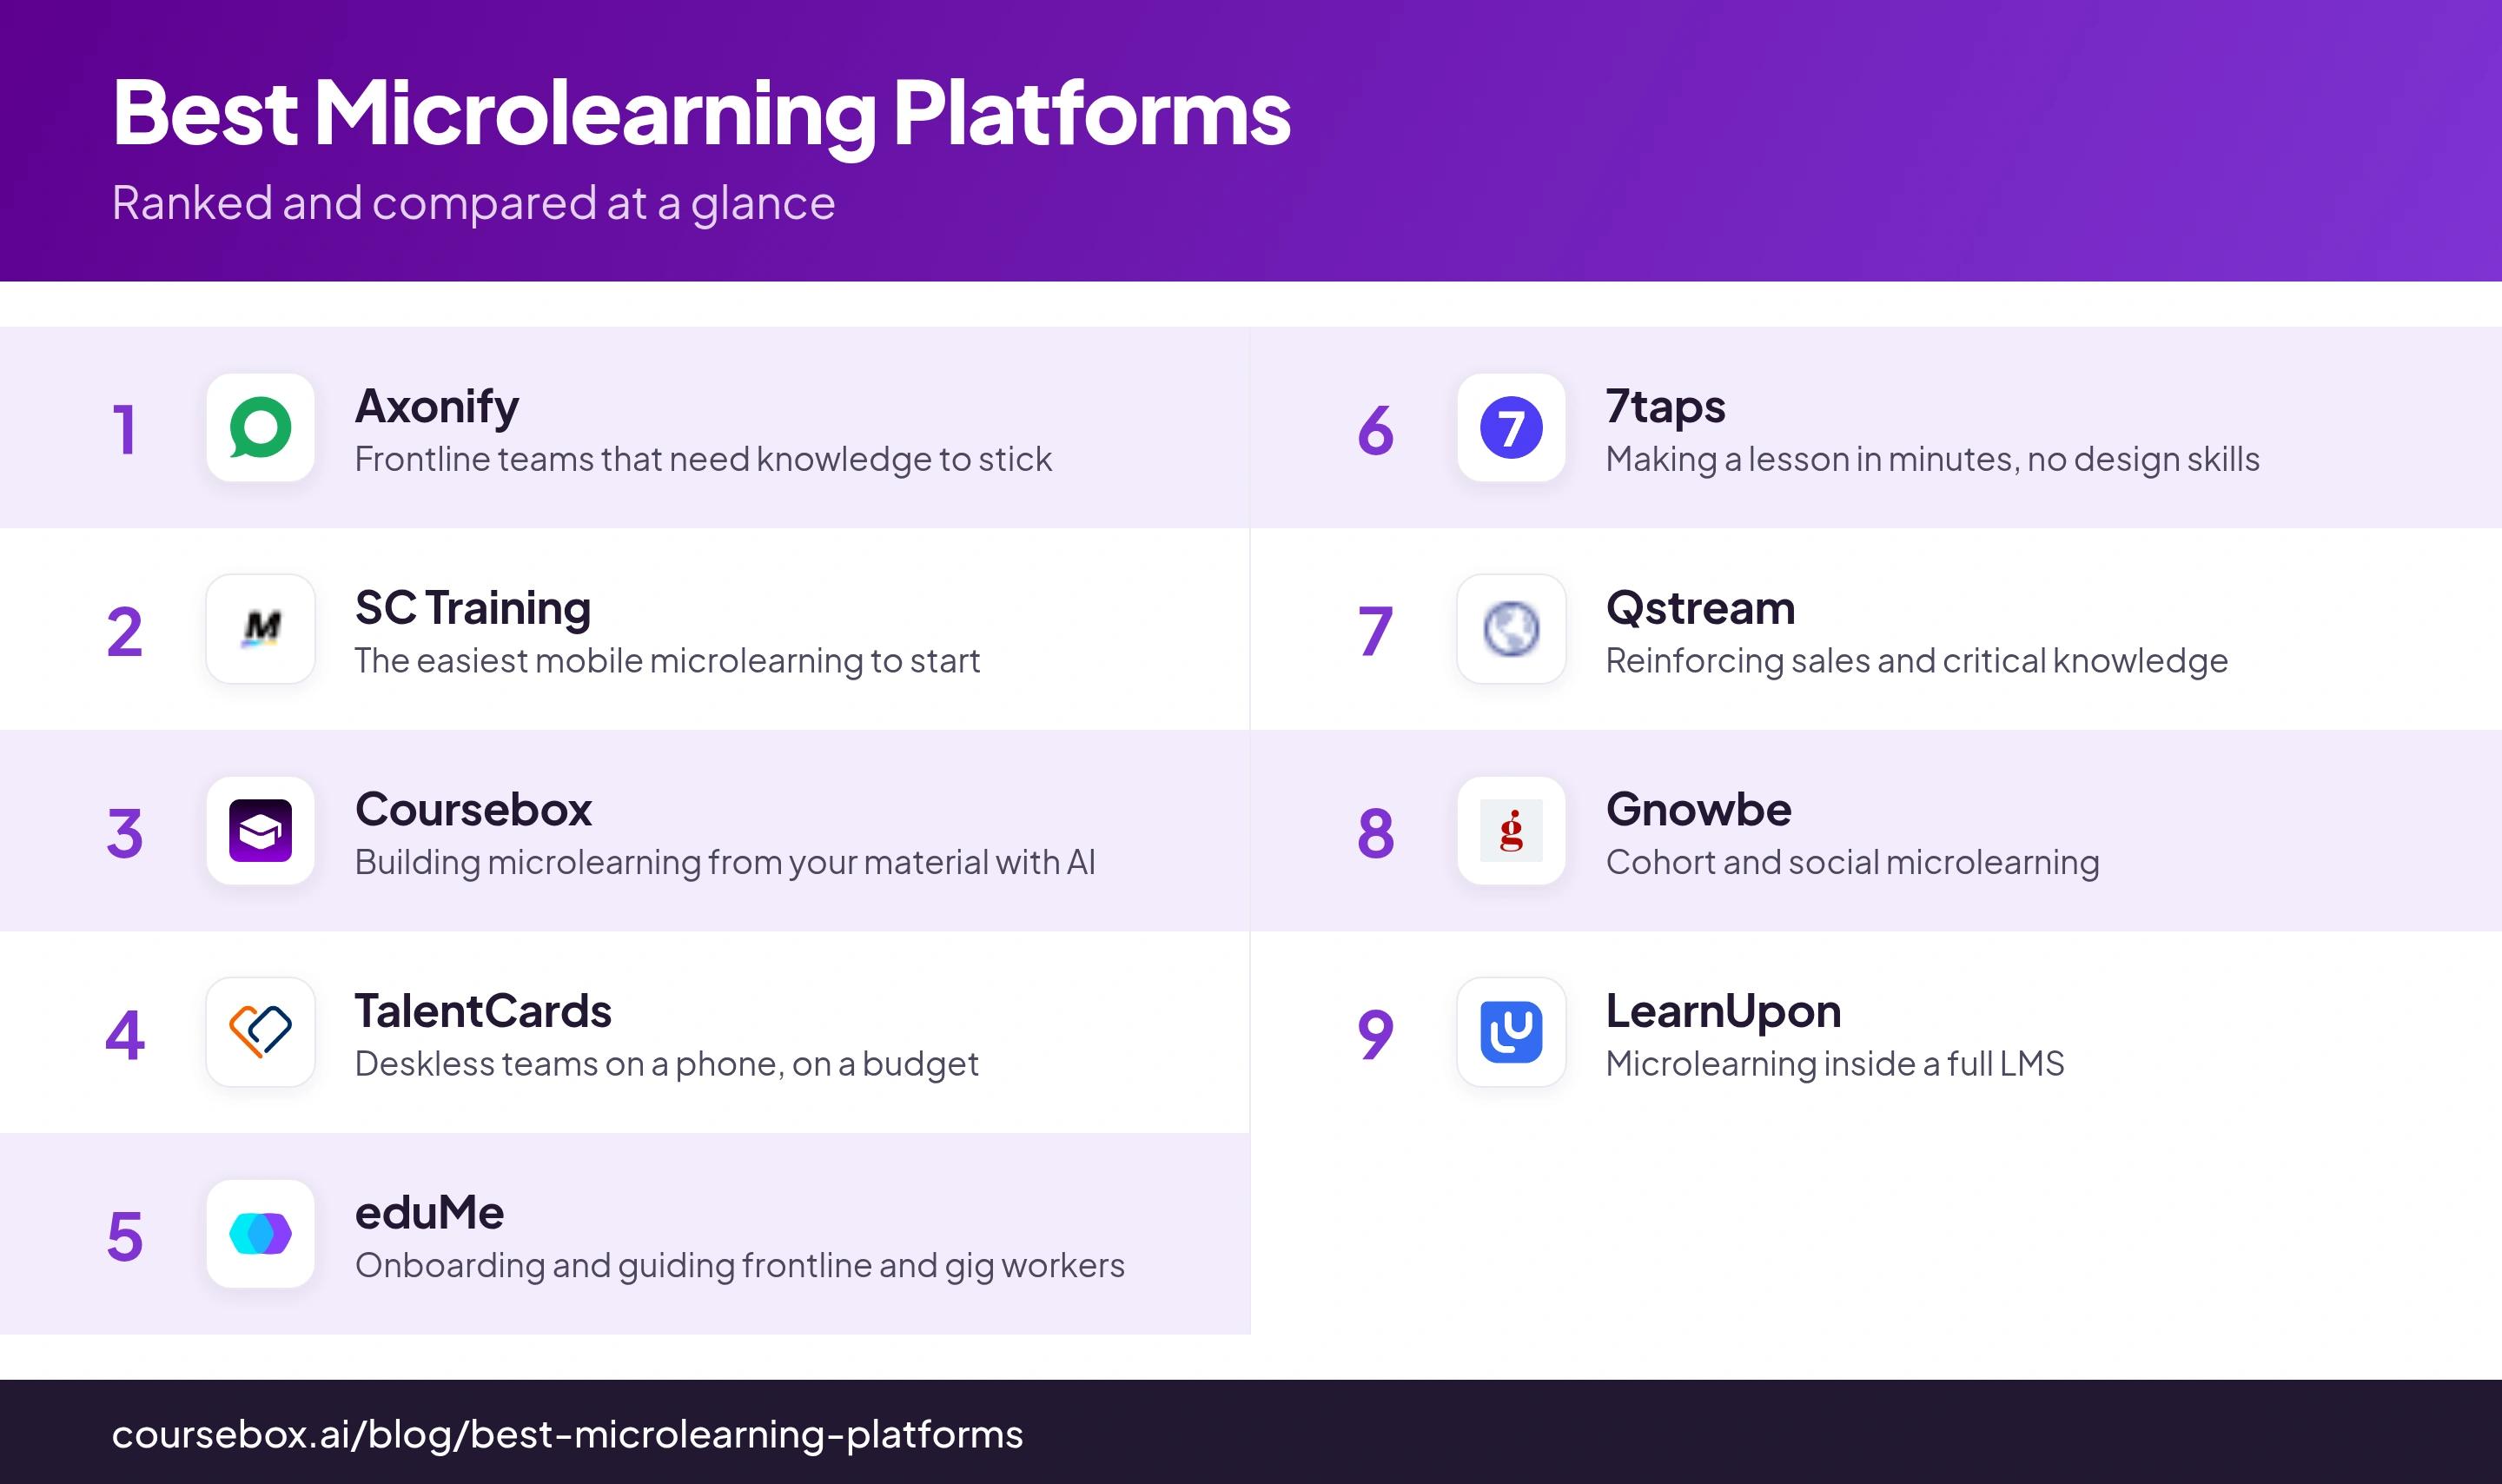
Task: Click the 7taps blue circle logo
Action: [x=1512, y=428]
